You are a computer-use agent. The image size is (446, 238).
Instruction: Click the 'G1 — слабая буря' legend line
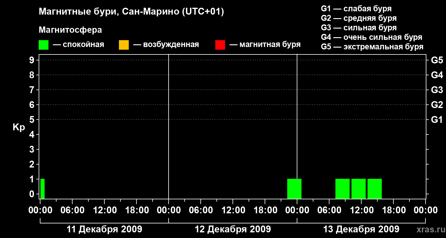pyautogui.click(x=356, y=9)
